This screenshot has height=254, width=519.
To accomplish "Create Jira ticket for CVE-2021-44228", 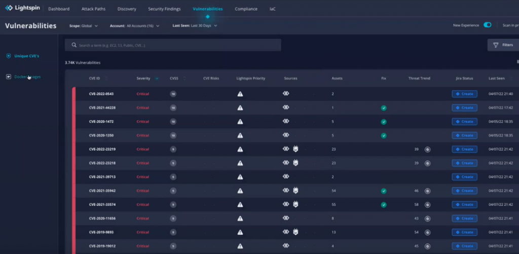I will pos(464,107).
